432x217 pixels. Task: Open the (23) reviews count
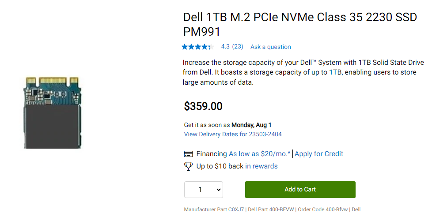coord(238,47)
